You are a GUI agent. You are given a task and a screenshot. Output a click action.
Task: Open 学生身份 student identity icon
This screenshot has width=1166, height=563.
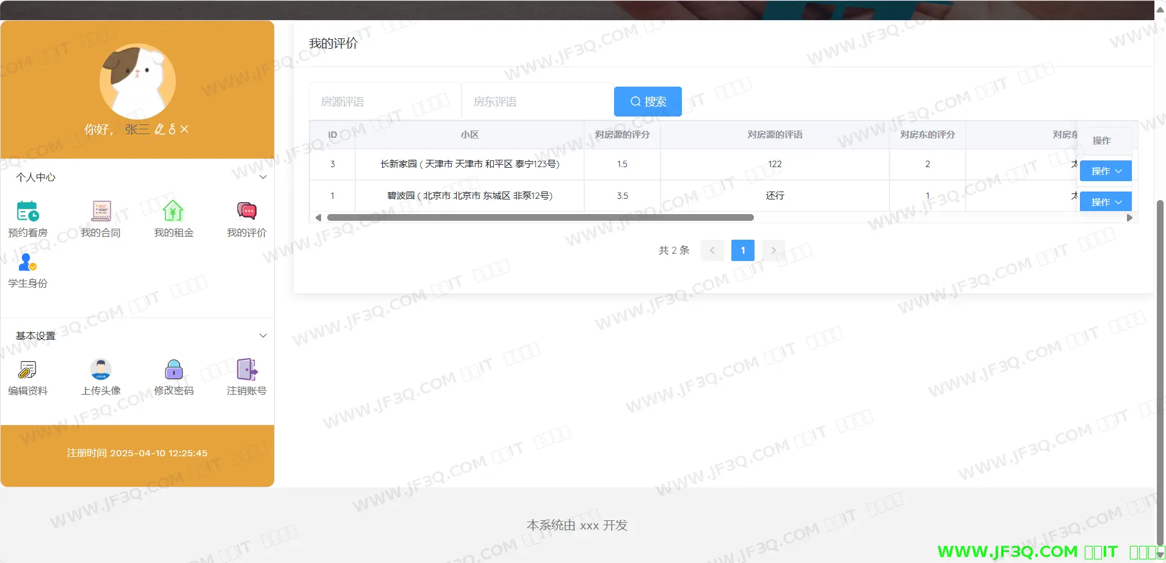tap(27, 262)
